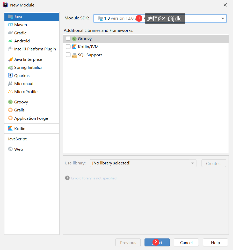Click the Application Forge icon
Image resolution: width=233 pixels, height=250 pixels.
(x=10, y=118)
